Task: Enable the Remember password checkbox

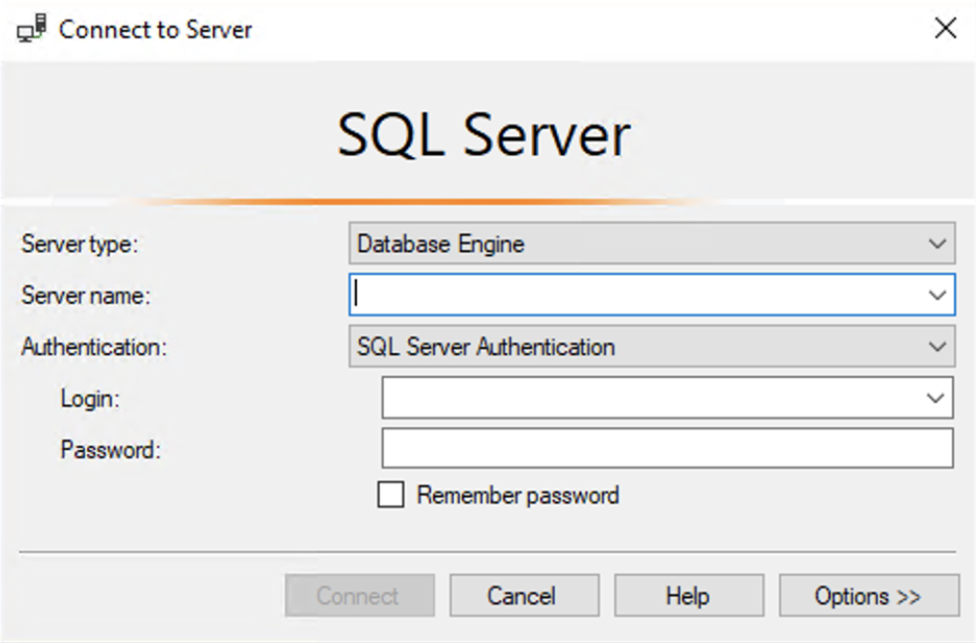Action: coord(391,495)
